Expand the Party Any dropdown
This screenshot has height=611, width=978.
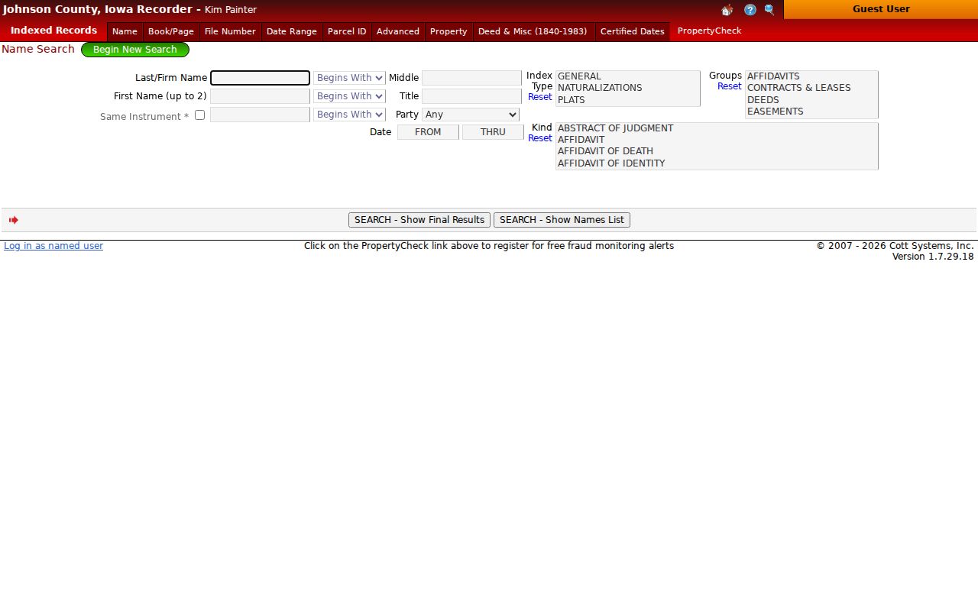pos(471,115)
